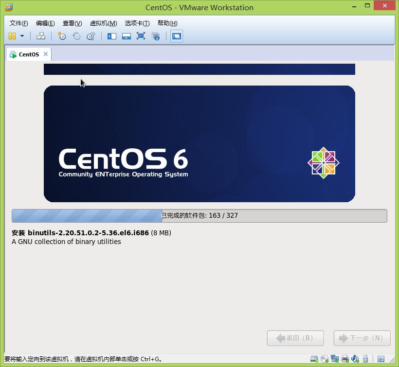Take a snapshot of the virtual machine
The height and width of the screenshot is (367, 399).
click(62, 36)
